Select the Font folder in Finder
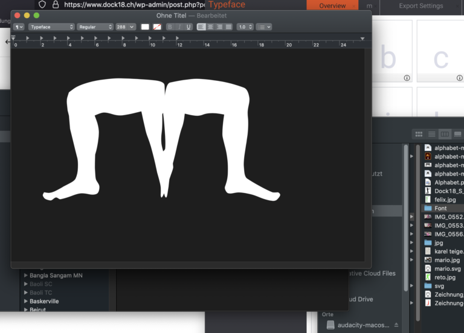 (440, 208)
